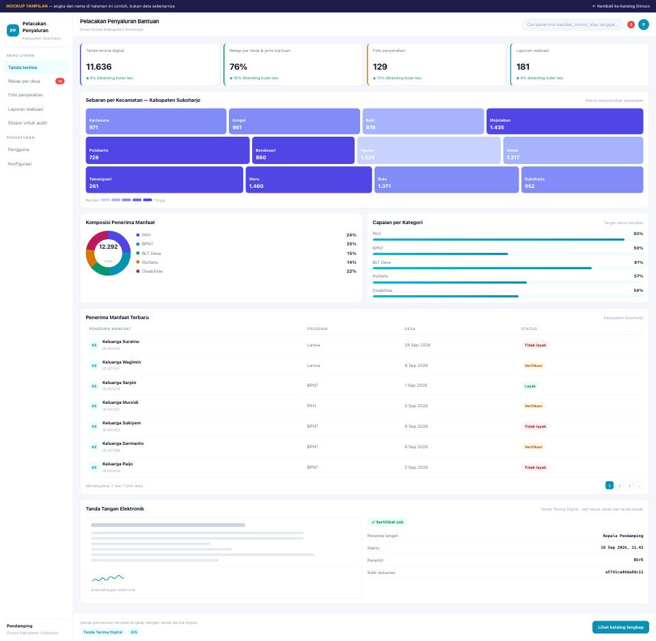Click the PP app logo icon

[x=13, y=31]
